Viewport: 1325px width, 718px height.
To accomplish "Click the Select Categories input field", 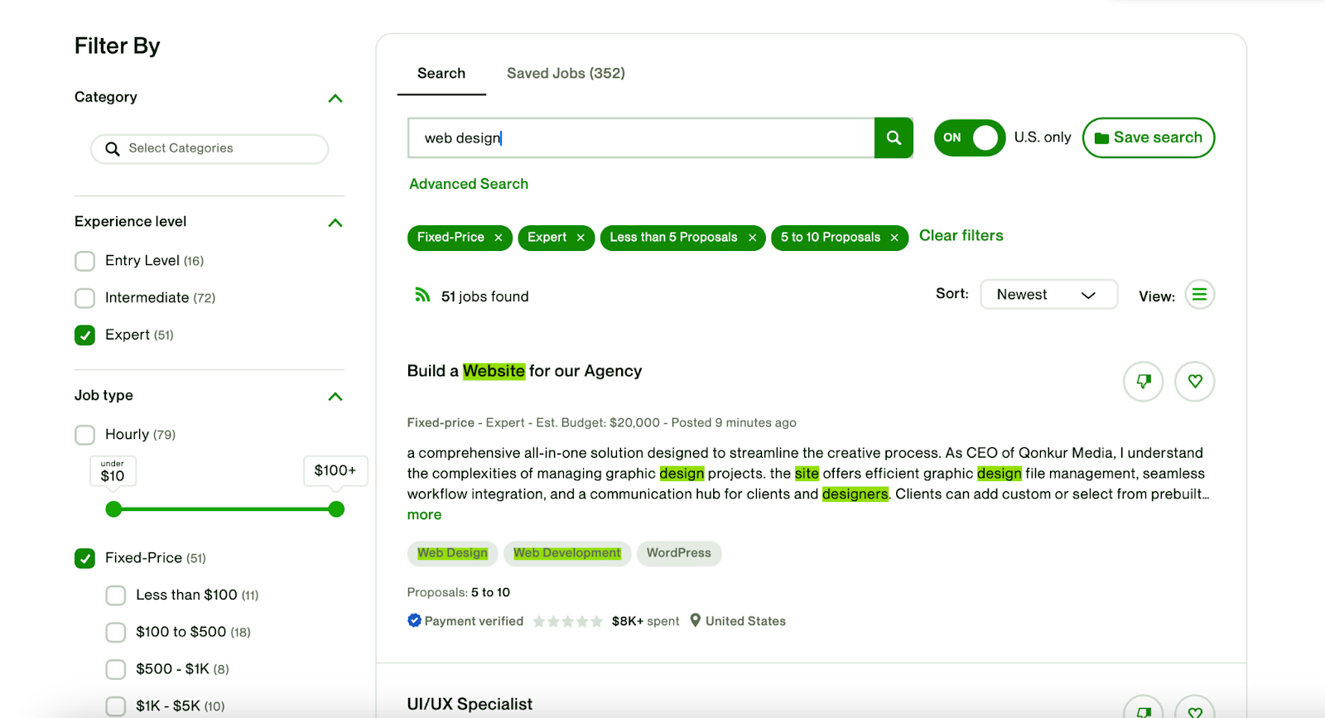I will pyautogui.click(x=210, y=149).
